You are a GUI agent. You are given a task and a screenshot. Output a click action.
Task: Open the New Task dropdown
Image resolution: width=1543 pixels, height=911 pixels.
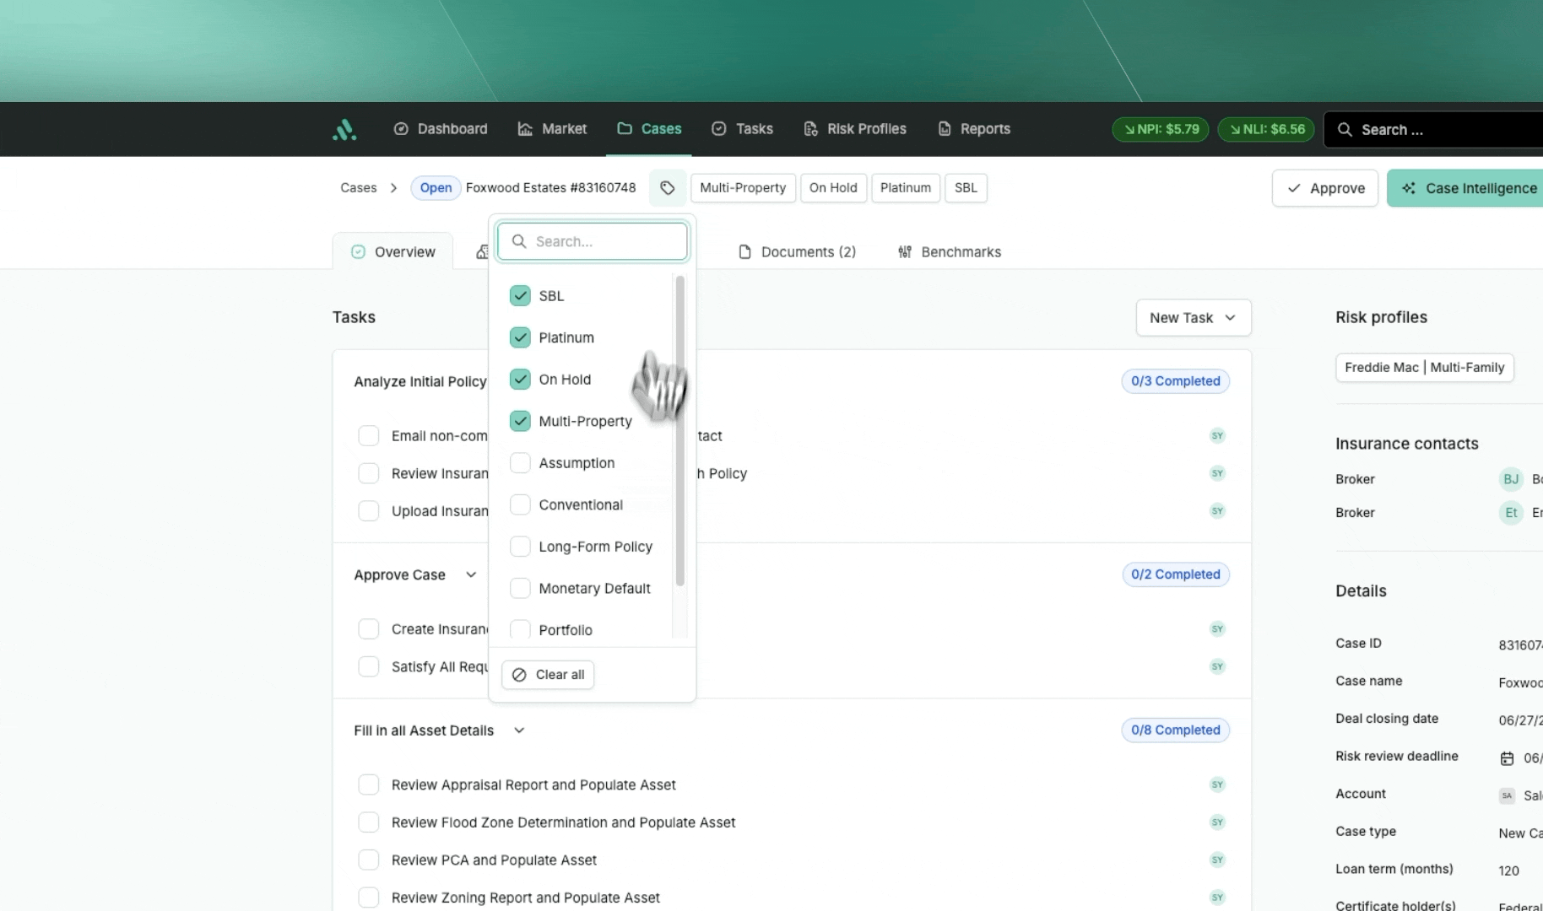(1193, 318)
